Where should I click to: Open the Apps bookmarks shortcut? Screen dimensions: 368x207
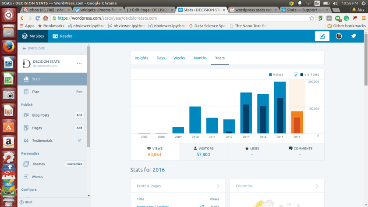click(x=27, y=26)
